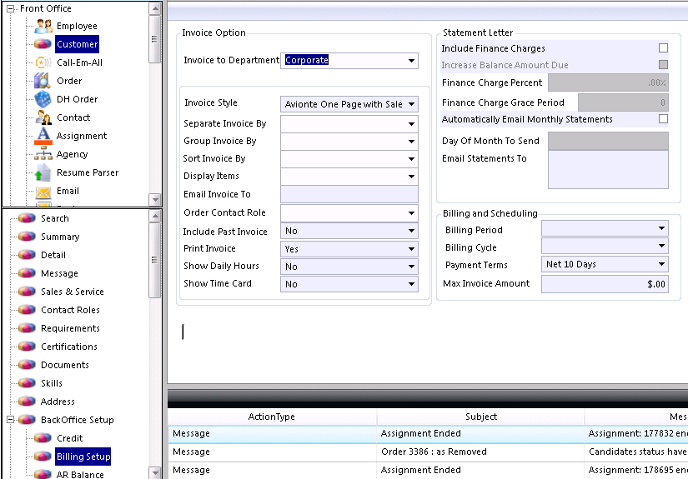Click the AR Balance item icon
Viewport: 688px width, 479px height.
(43, 474)
